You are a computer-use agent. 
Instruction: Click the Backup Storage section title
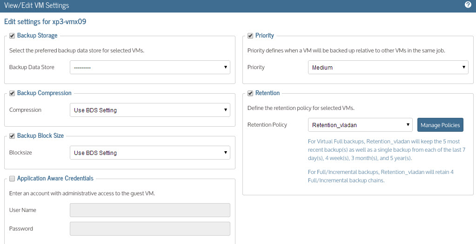pyautogui.click(x=37, y=35)
